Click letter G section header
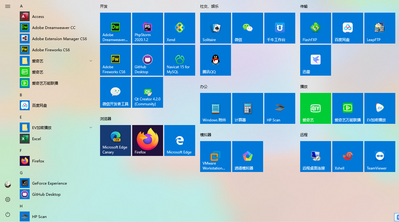Viewport: 399px width, 222px height. pyautogui.click(x=21, y=173)
